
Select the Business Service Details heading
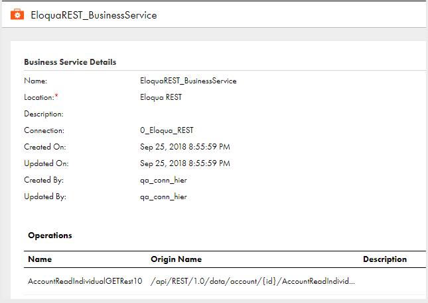pyautogui.click(x=70, y=62)
